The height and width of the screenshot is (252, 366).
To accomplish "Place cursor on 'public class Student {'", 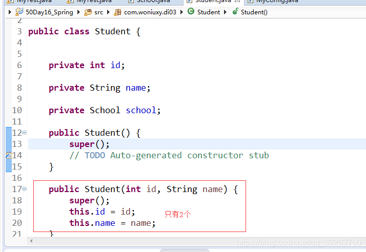I will click(x=84, y=32).
